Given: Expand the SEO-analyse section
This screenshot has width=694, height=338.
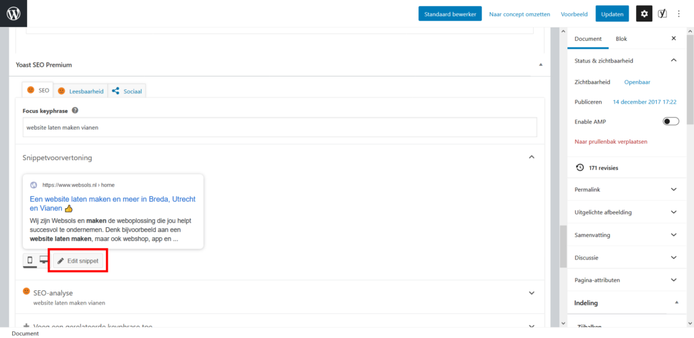Looking at the screenshot, I should pyautogui.click(x=532, y=293).
